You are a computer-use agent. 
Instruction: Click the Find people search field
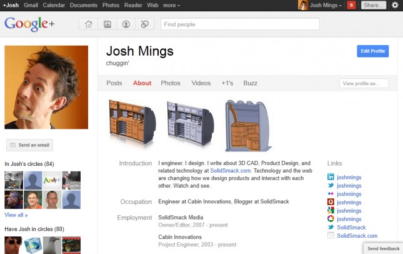[x=240, y=24]
